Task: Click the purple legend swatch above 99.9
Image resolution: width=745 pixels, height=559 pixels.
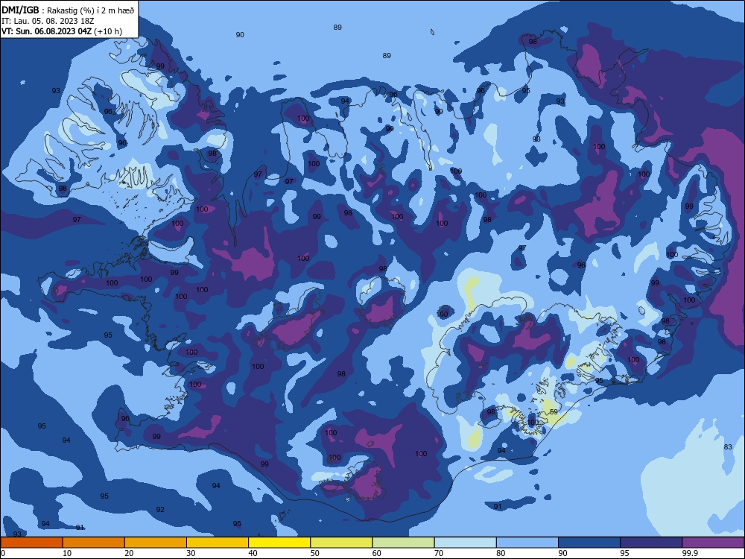Action: [713, 543]
